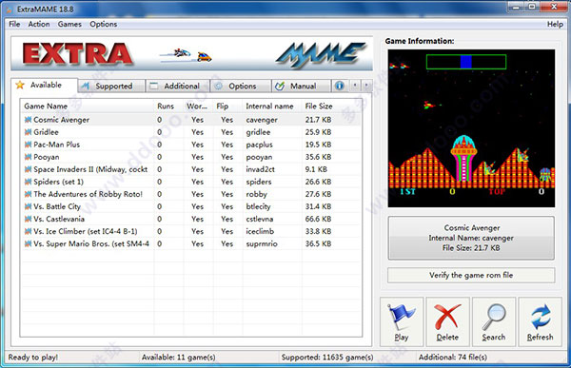Click the Vs. Castlevania row icon

click(28, 219)
